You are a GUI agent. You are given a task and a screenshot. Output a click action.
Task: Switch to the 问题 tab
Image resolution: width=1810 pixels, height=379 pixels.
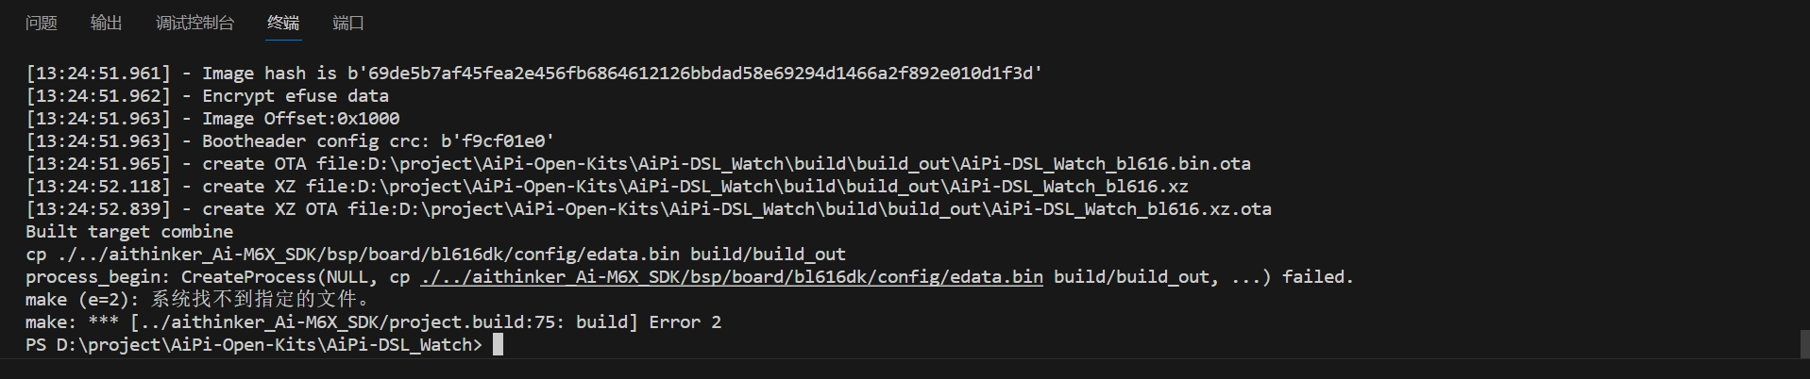[42, 23]
